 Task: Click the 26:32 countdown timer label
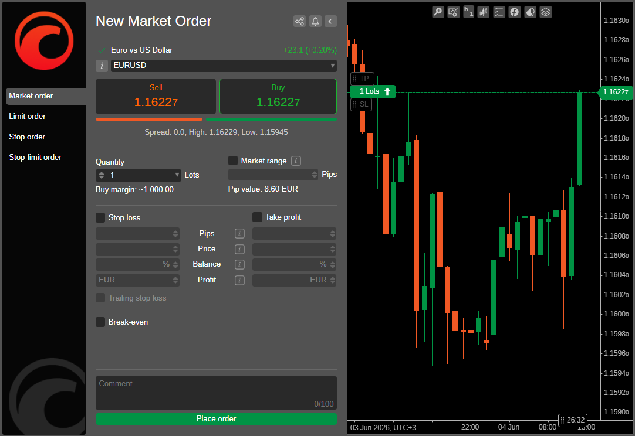click(573, 420)
